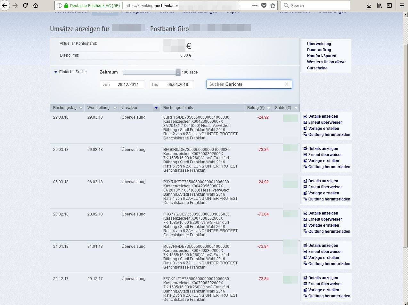The height and width of the screenshot is (305, 408).
Task: Click Vorlage erstellen for FFGK94 transaction
Action: (x=321, y=290)
